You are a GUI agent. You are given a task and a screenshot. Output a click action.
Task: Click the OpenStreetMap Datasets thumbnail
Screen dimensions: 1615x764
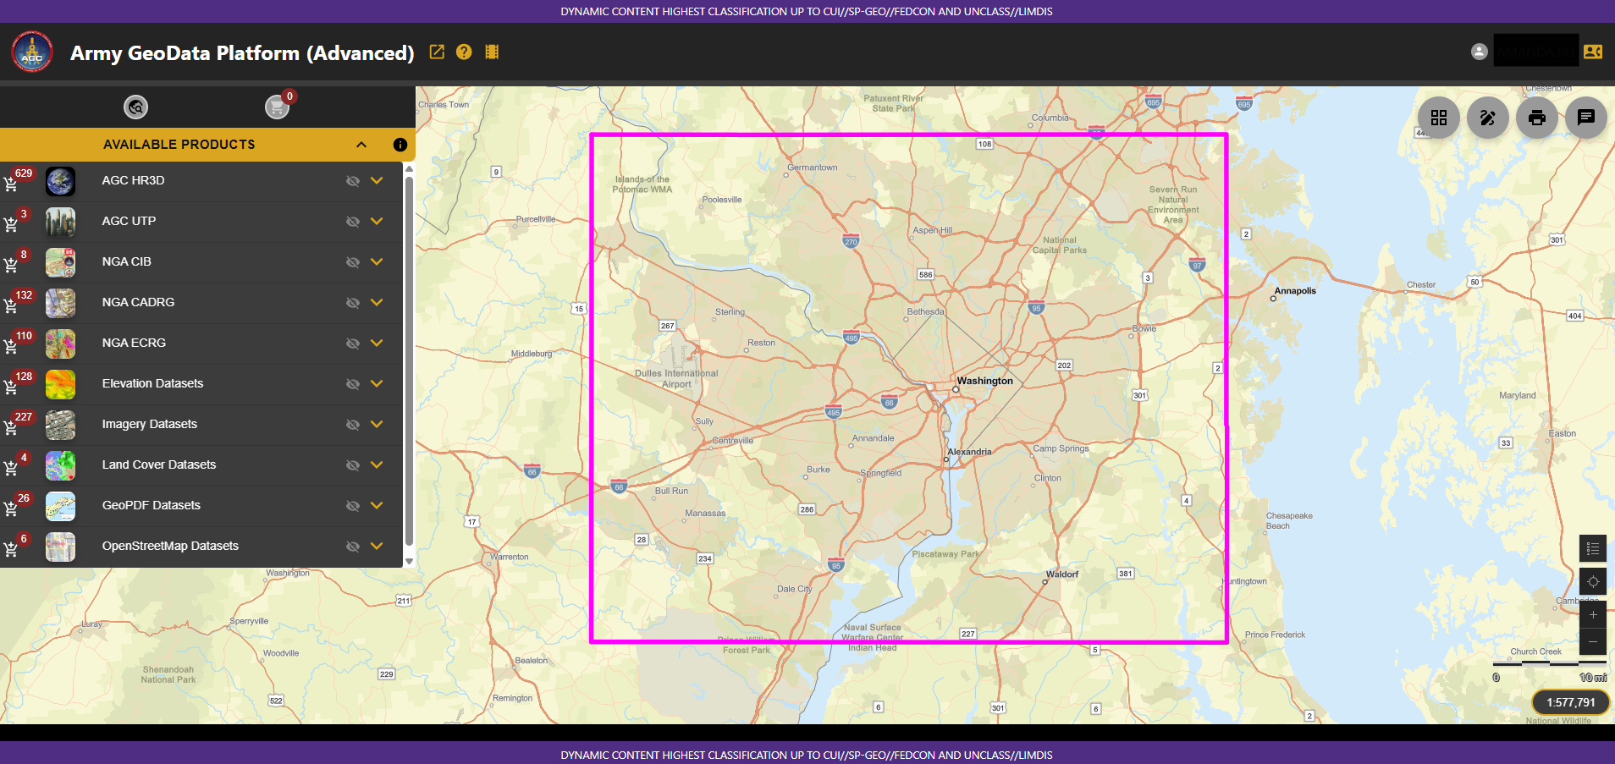coord(60,547)
